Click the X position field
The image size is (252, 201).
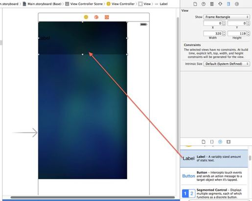[213, 23]
